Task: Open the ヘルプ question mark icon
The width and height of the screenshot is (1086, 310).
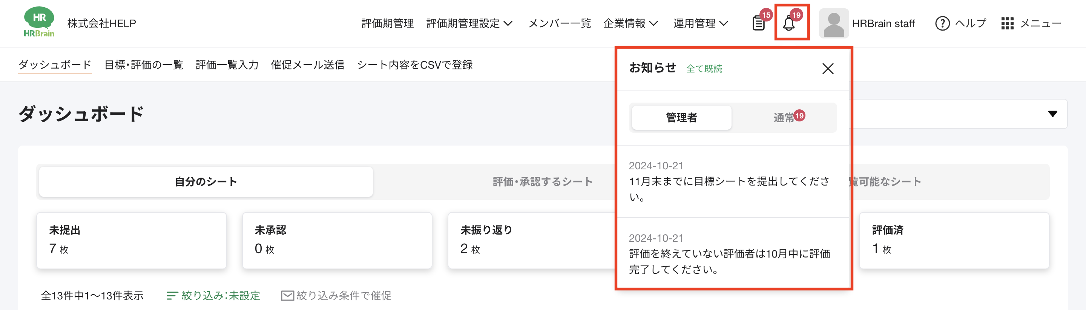Action: point(942,23)
